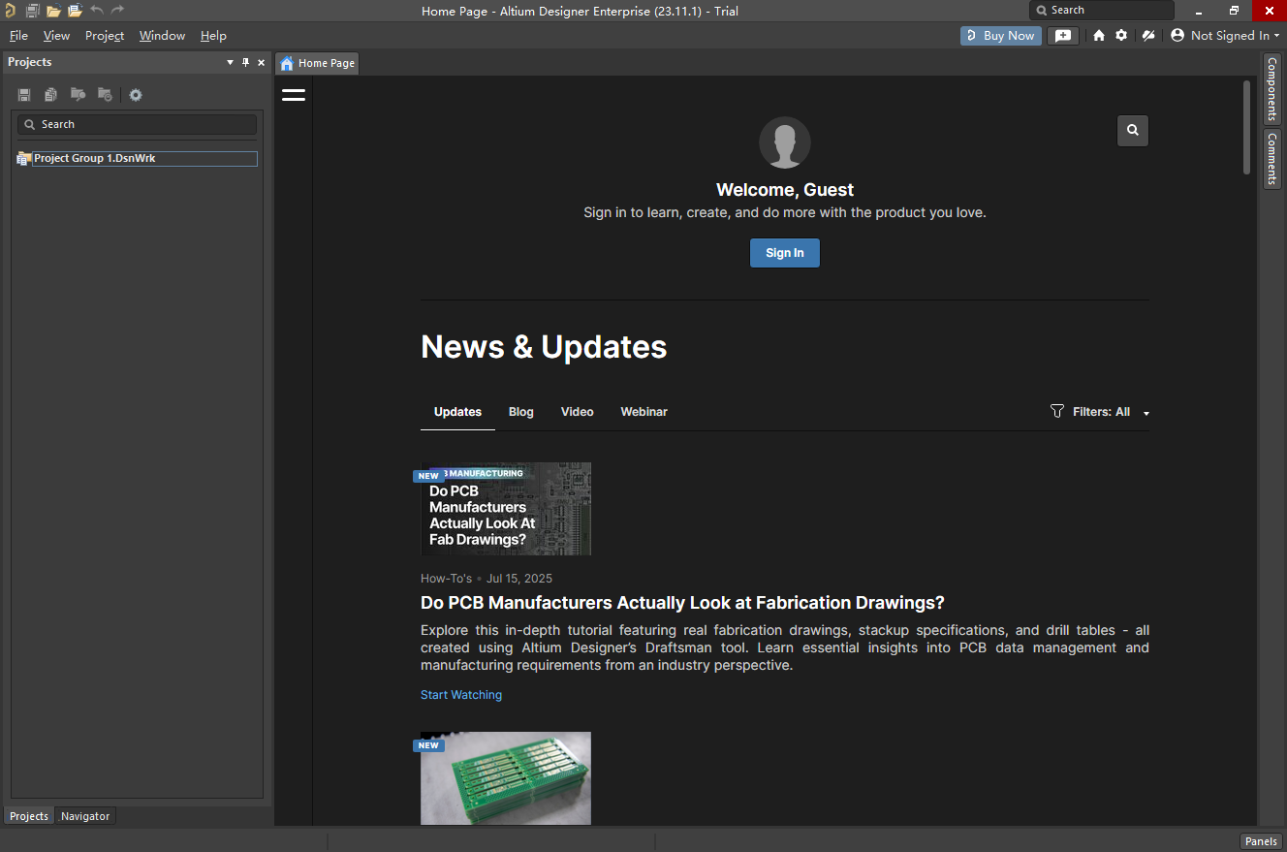Click the blue Sign In button
This screenshot has height=852, width=1287.
tap(784, 253)
